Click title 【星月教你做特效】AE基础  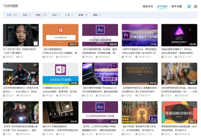[x=100, y=51]
